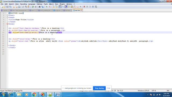The width and height of the screenshot is (172, 97).
Task: Close the active test.html tab
Action: 81,10
